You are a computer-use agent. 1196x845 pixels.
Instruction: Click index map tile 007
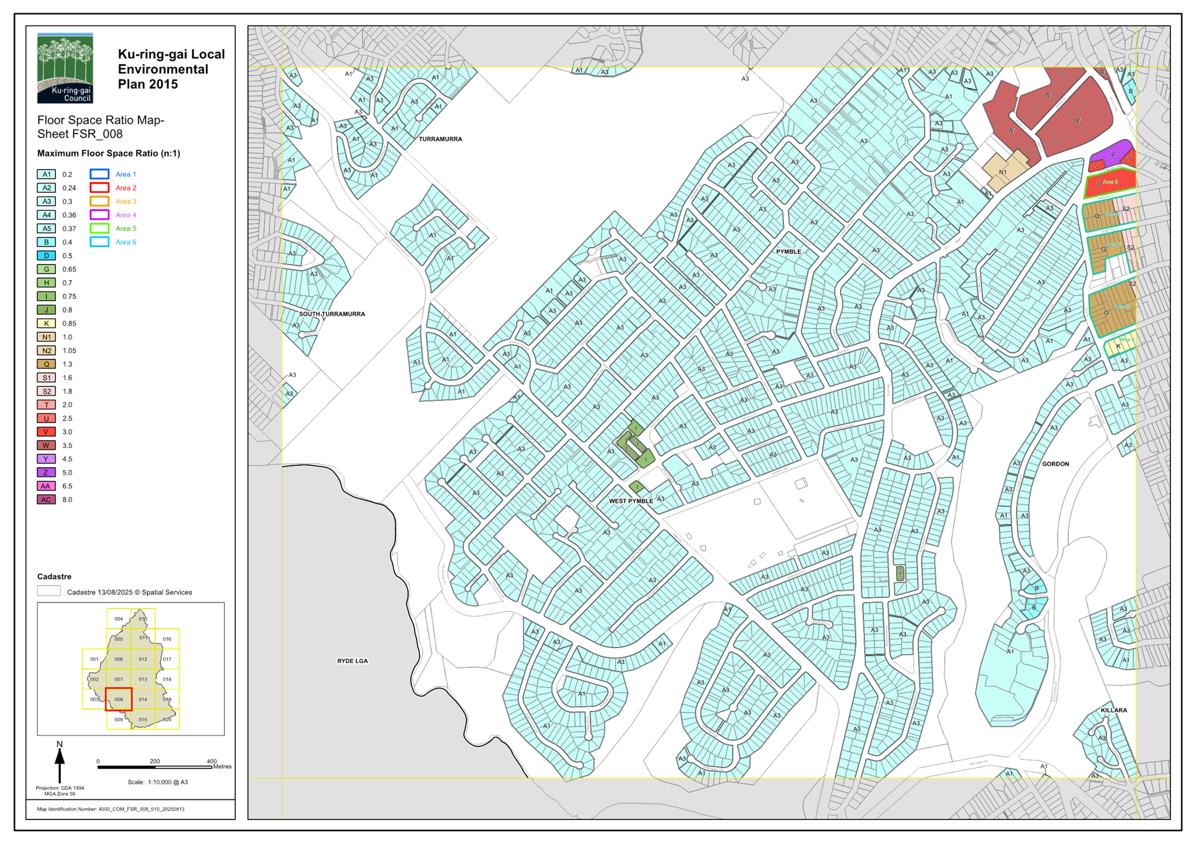pyautogui.click(x=118, y=679)
